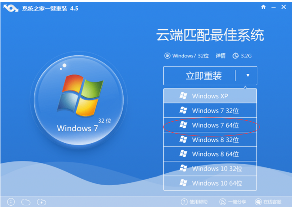The image size is (292, 207).
Task: Click the info icon in bottom bar
Action: (x=11, y=201)
